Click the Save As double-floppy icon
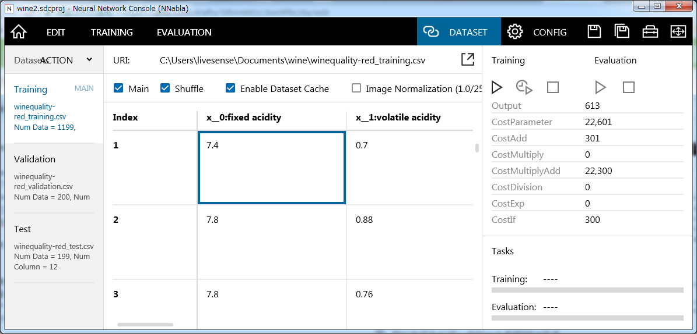Viewport: 697px width, 334px height. [622, 32]
